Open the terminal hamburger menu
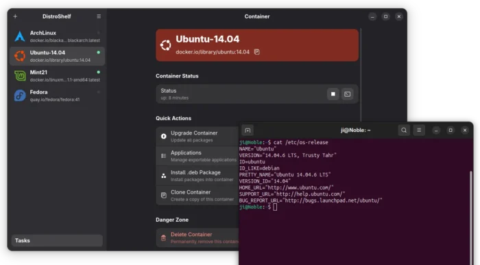The image size is (480, 265). coord(419,130)
